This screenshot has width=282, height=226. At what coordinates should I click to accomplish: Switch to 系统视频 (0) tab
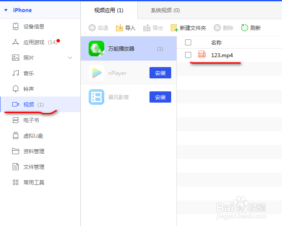pyautogui.click(x=165, y=10)
